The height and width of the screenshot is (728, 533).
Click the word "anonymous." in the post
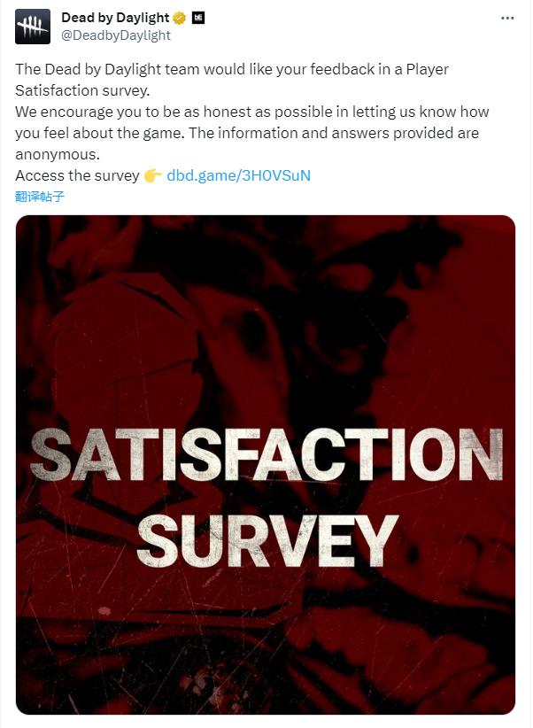click(x=58, y=154)
